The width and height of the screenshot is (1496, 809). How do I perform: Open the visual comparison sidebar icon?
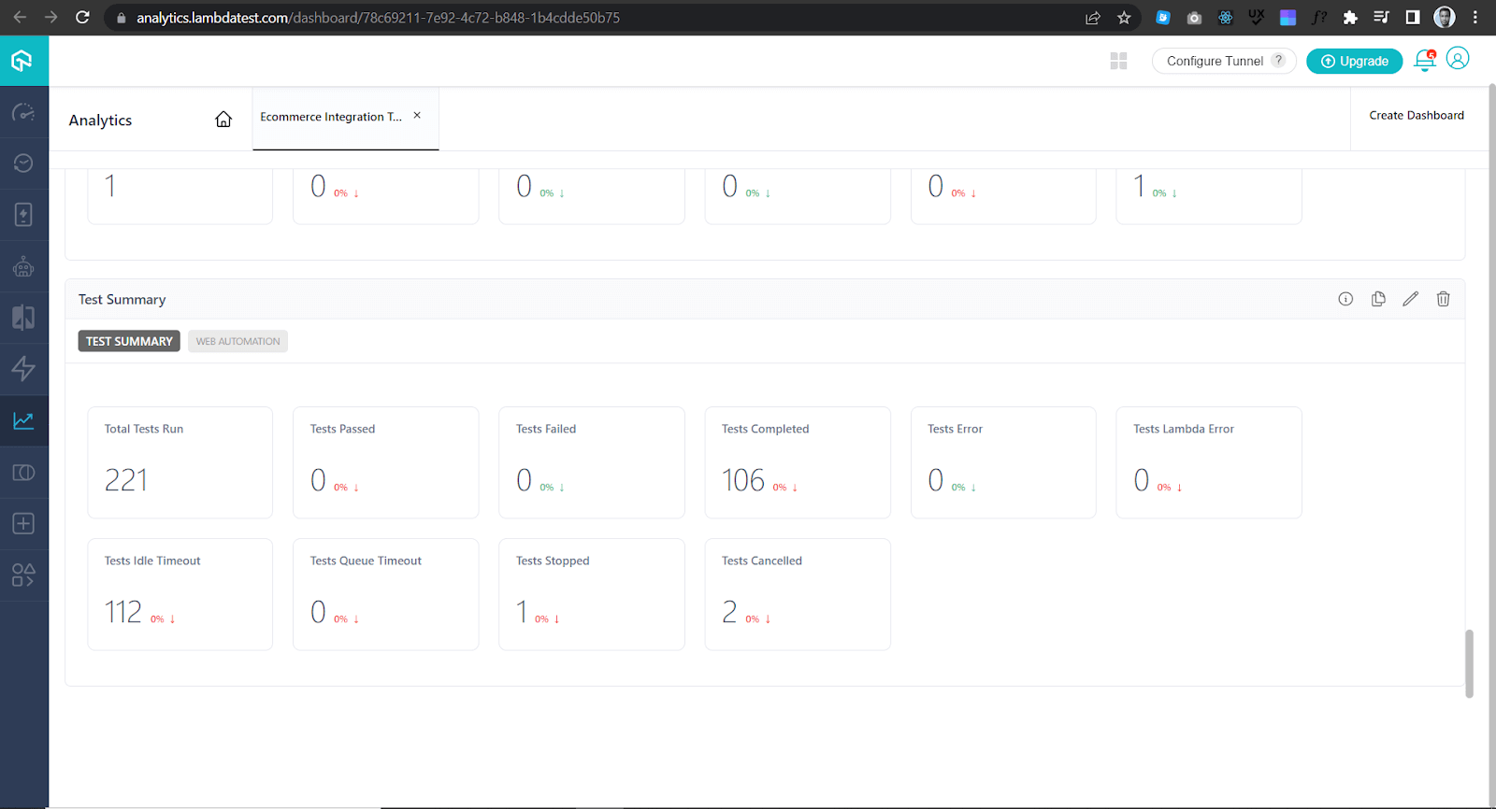click(23, 318)
